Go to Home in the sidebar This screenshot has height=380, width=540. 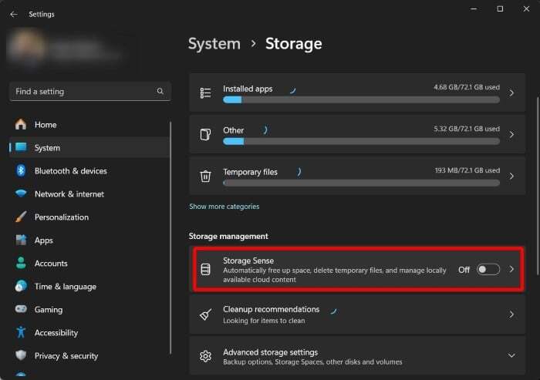click(x=89, y=125)
